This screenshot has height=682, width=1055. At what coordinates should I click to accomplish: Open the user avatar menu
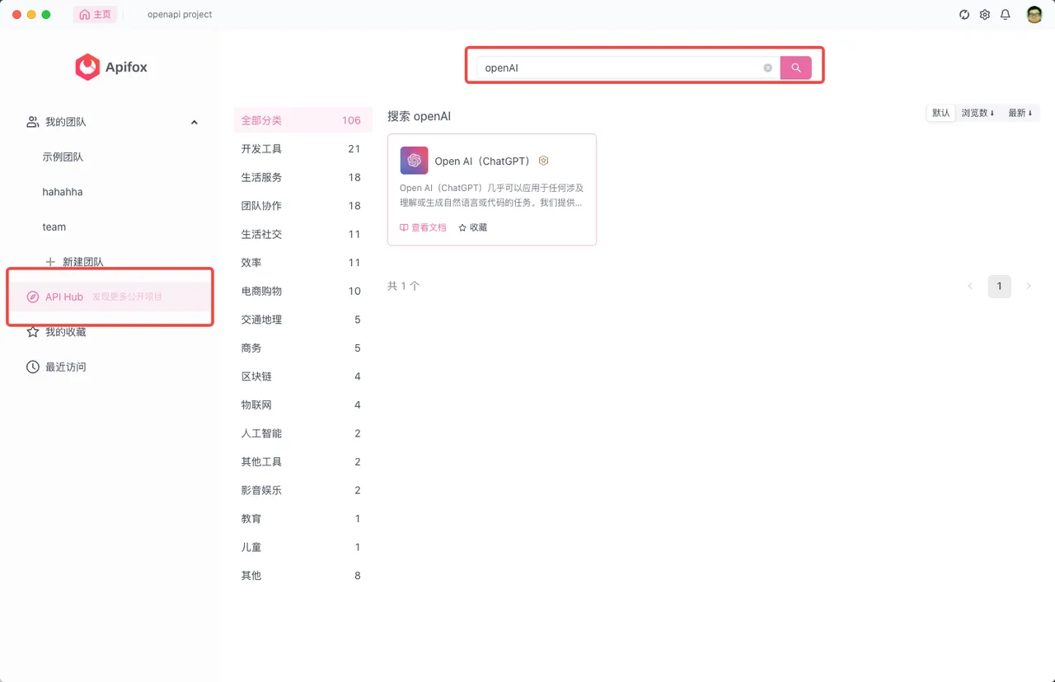(1034, 15)
